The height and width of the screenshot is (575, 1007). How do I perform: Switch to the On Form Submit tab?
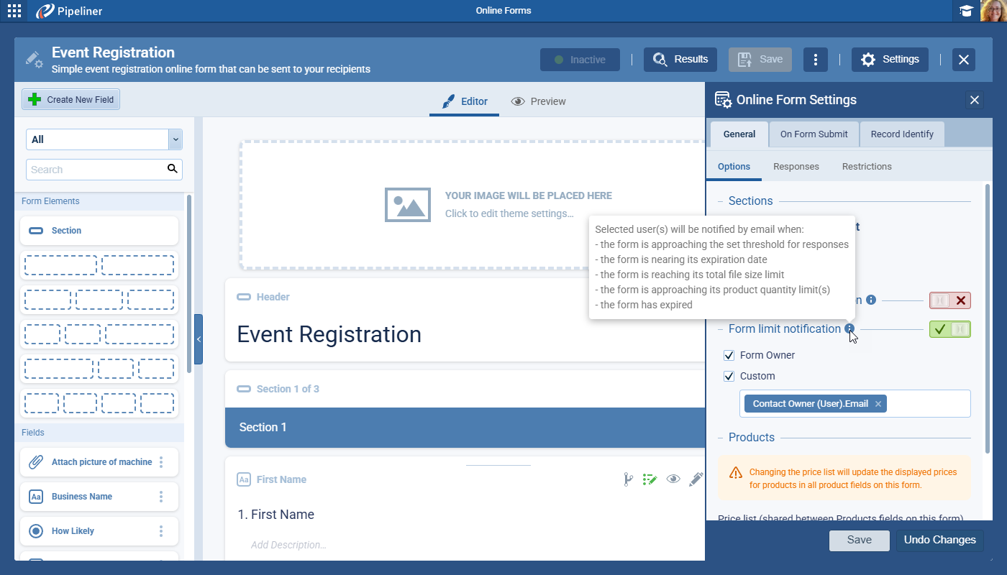814,134
